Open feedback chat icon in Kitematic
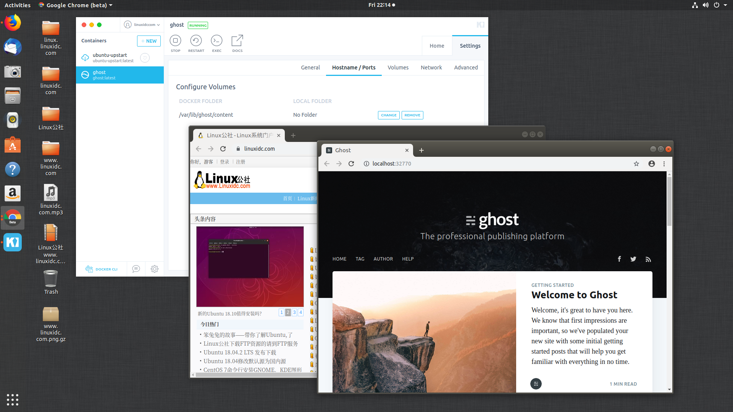733x412 pixels. point(136,269)
